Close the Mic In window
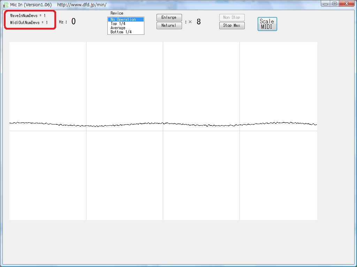Viewport: 357px width, 267px height. 347,4
